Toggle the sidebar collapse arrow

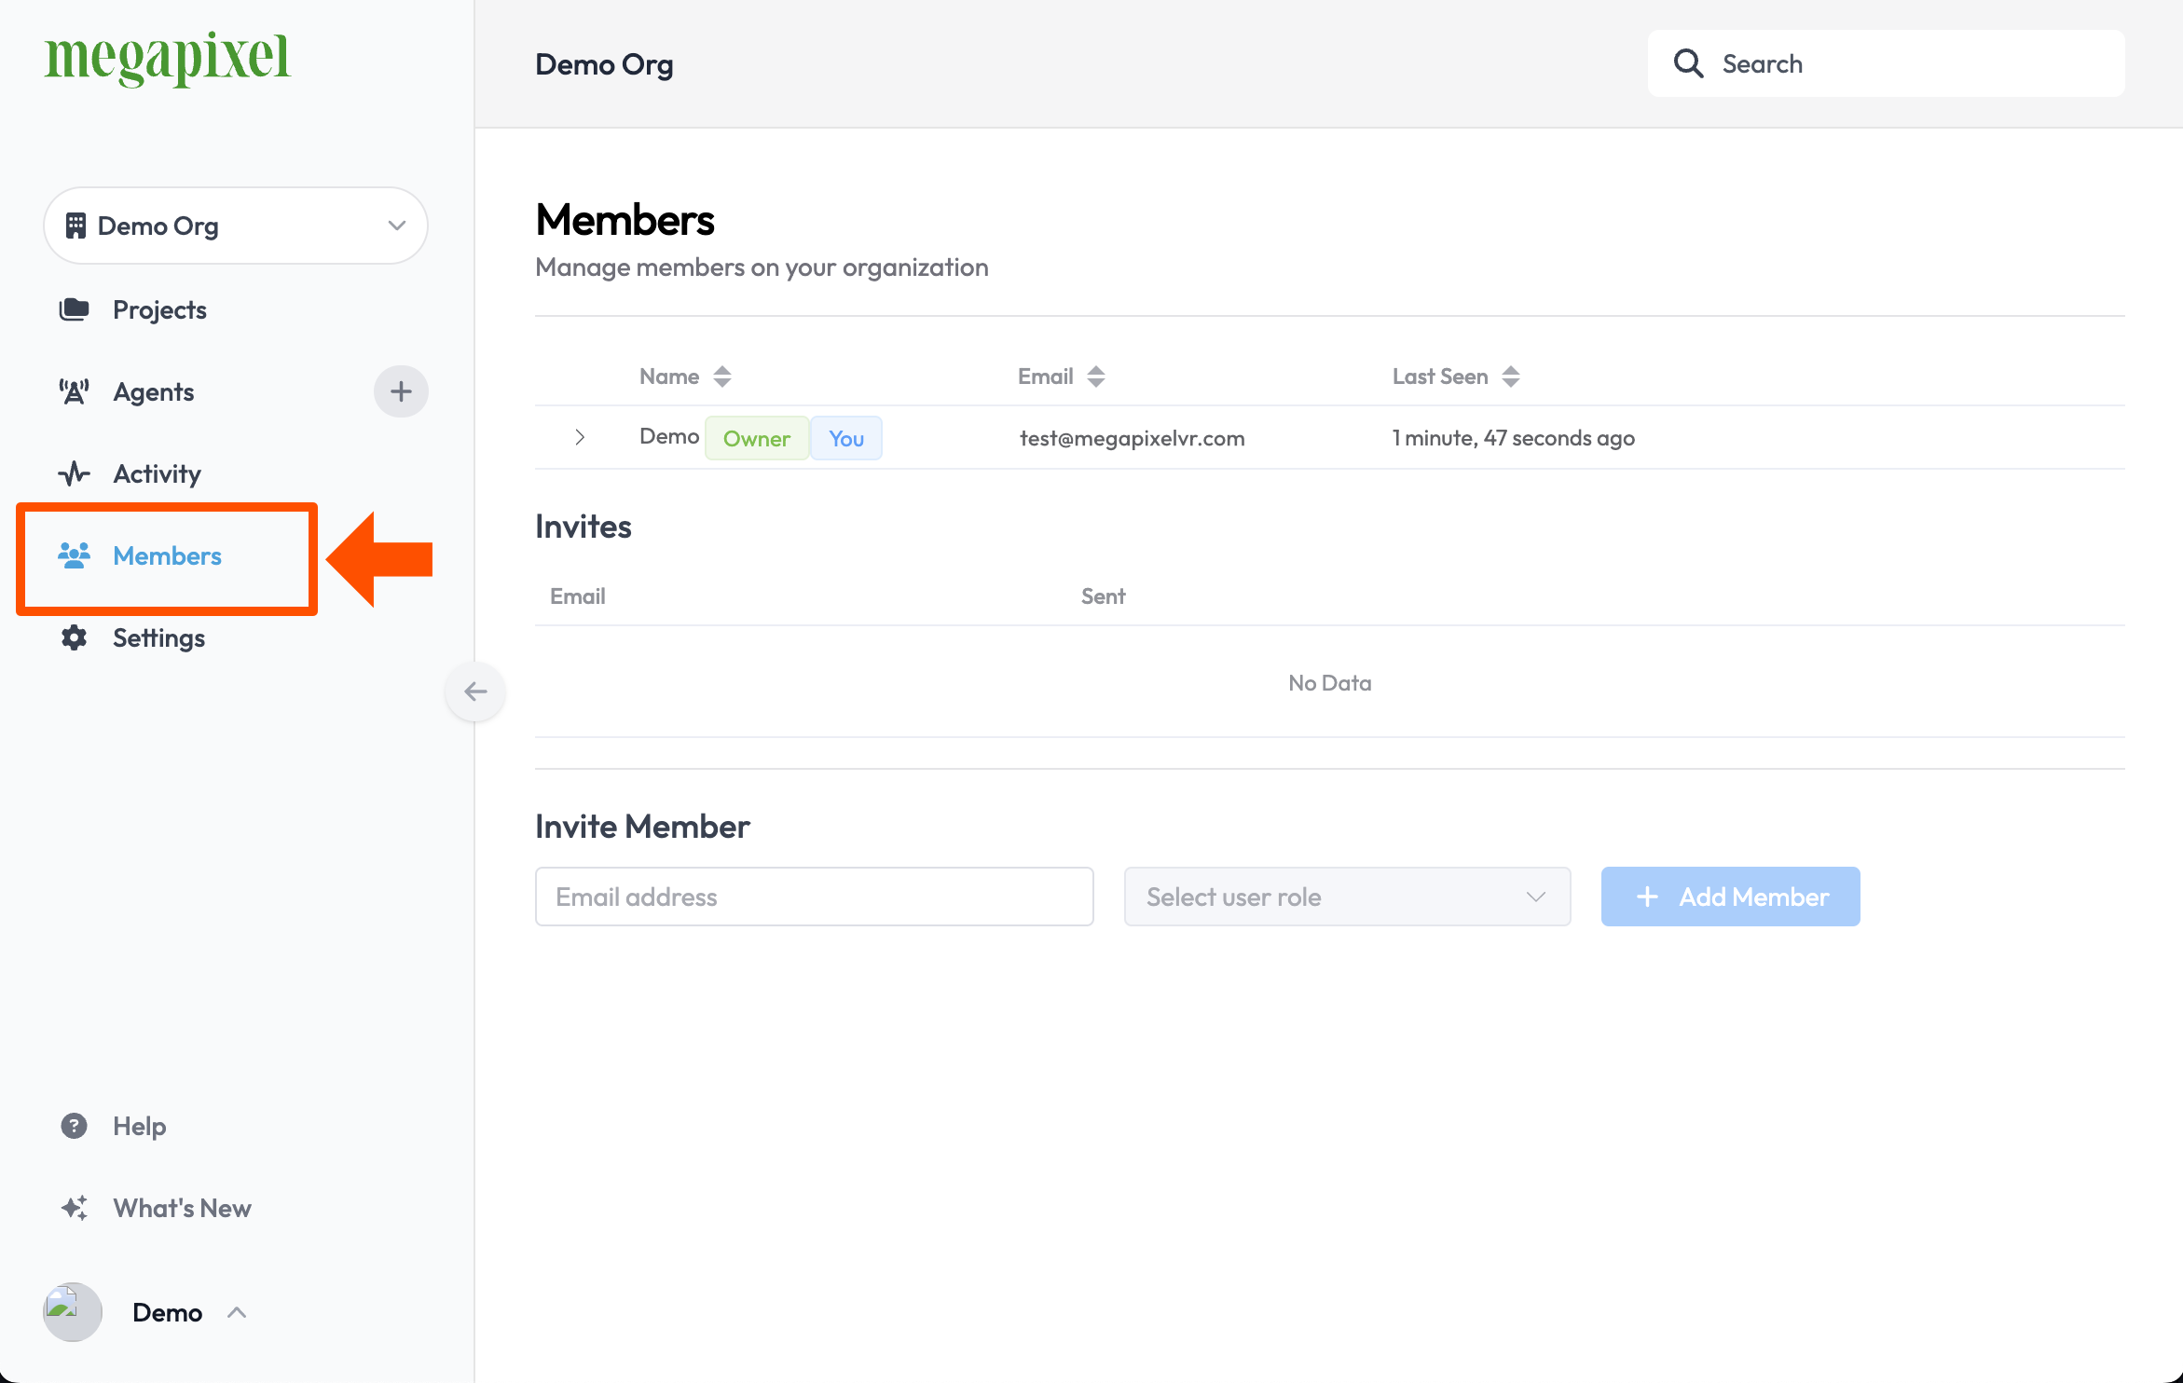(x=474, y=691)
